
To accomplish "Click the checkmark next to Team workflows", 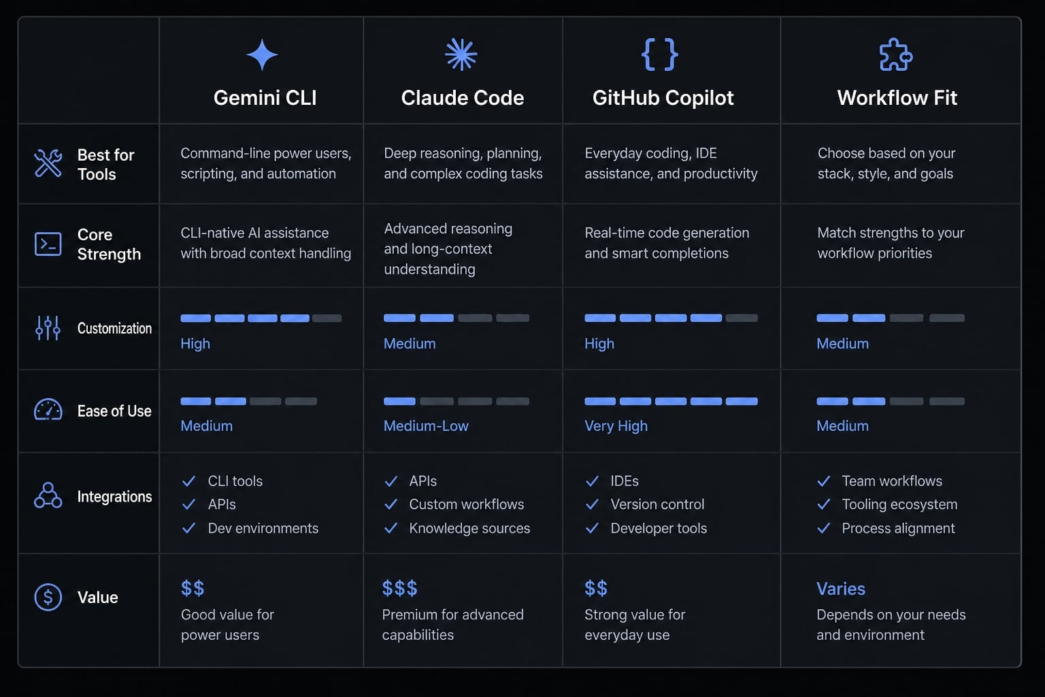I will point(824,481).
